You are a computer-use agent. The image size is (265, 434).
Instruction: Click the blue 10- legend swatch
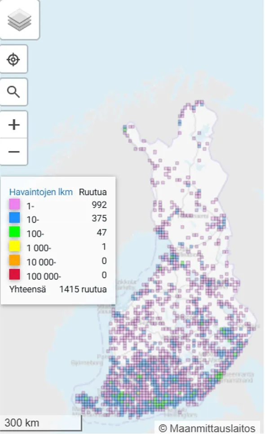14,218
